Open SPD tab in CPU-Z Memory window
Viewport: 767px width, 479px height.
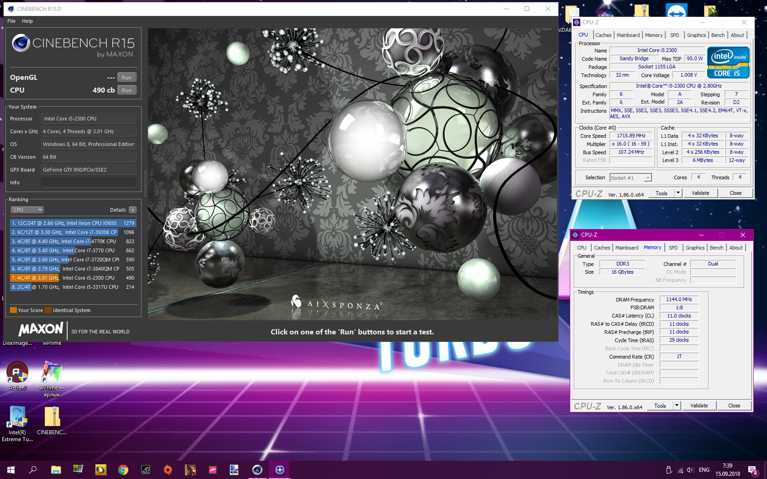pos(673,248)
